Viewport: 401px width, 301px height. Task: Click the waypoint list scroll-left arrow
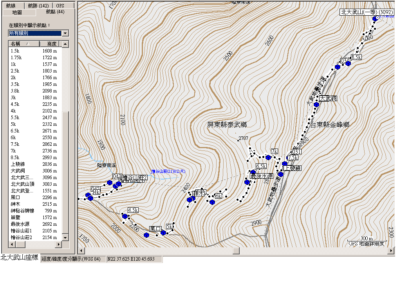tap(12, 245)
